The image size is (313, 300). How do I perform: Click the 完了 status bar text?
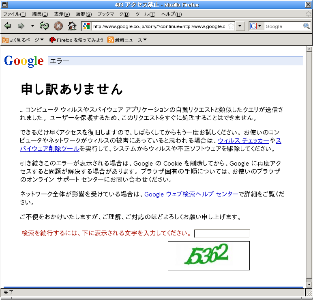click(x=9, y=292)
